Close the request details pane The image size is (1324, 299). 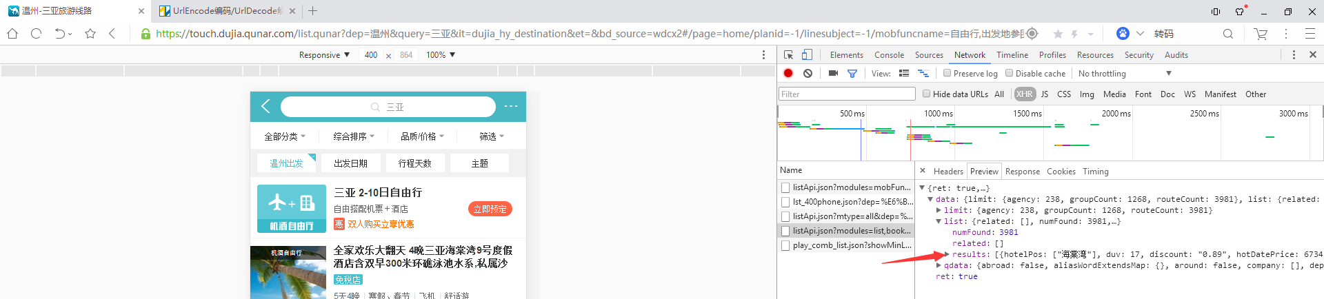tap(923, 170)
